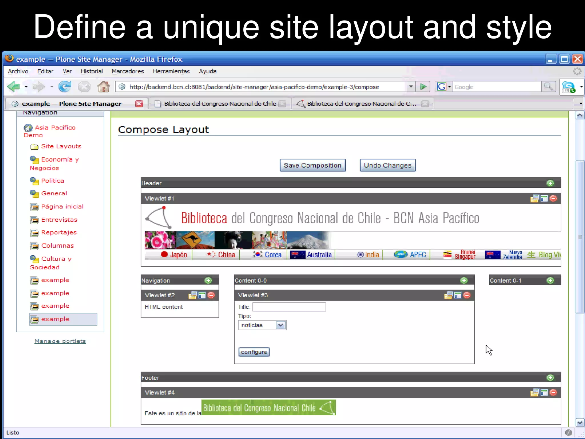This screenshot has height=439, width=585.
Task: Click the green Go arrow next to URL
Action: (423, 87)
